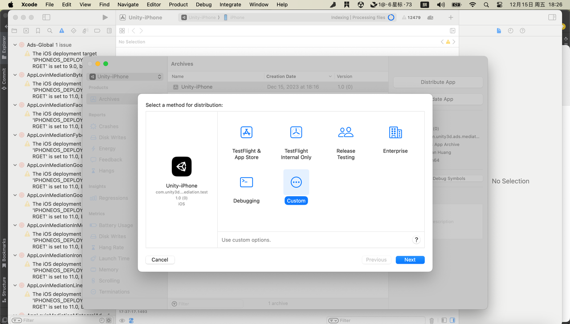Toggle Xcode navigator sidebar
This screenshot has height=324, width=570.
point(46,17)
